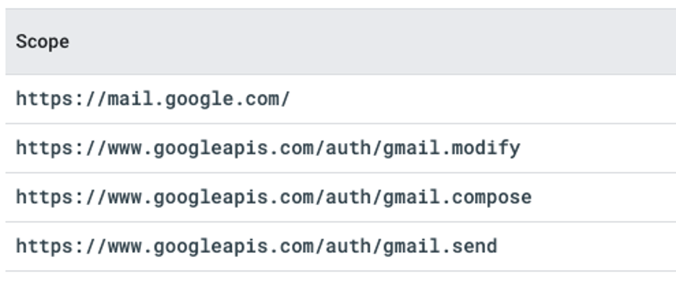676x286 pixels.
Task: Click the word 'send' in the last scope
Action: (x=474, y=247)
